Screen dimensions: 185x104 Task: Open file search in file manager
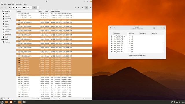tap(79, 8)
